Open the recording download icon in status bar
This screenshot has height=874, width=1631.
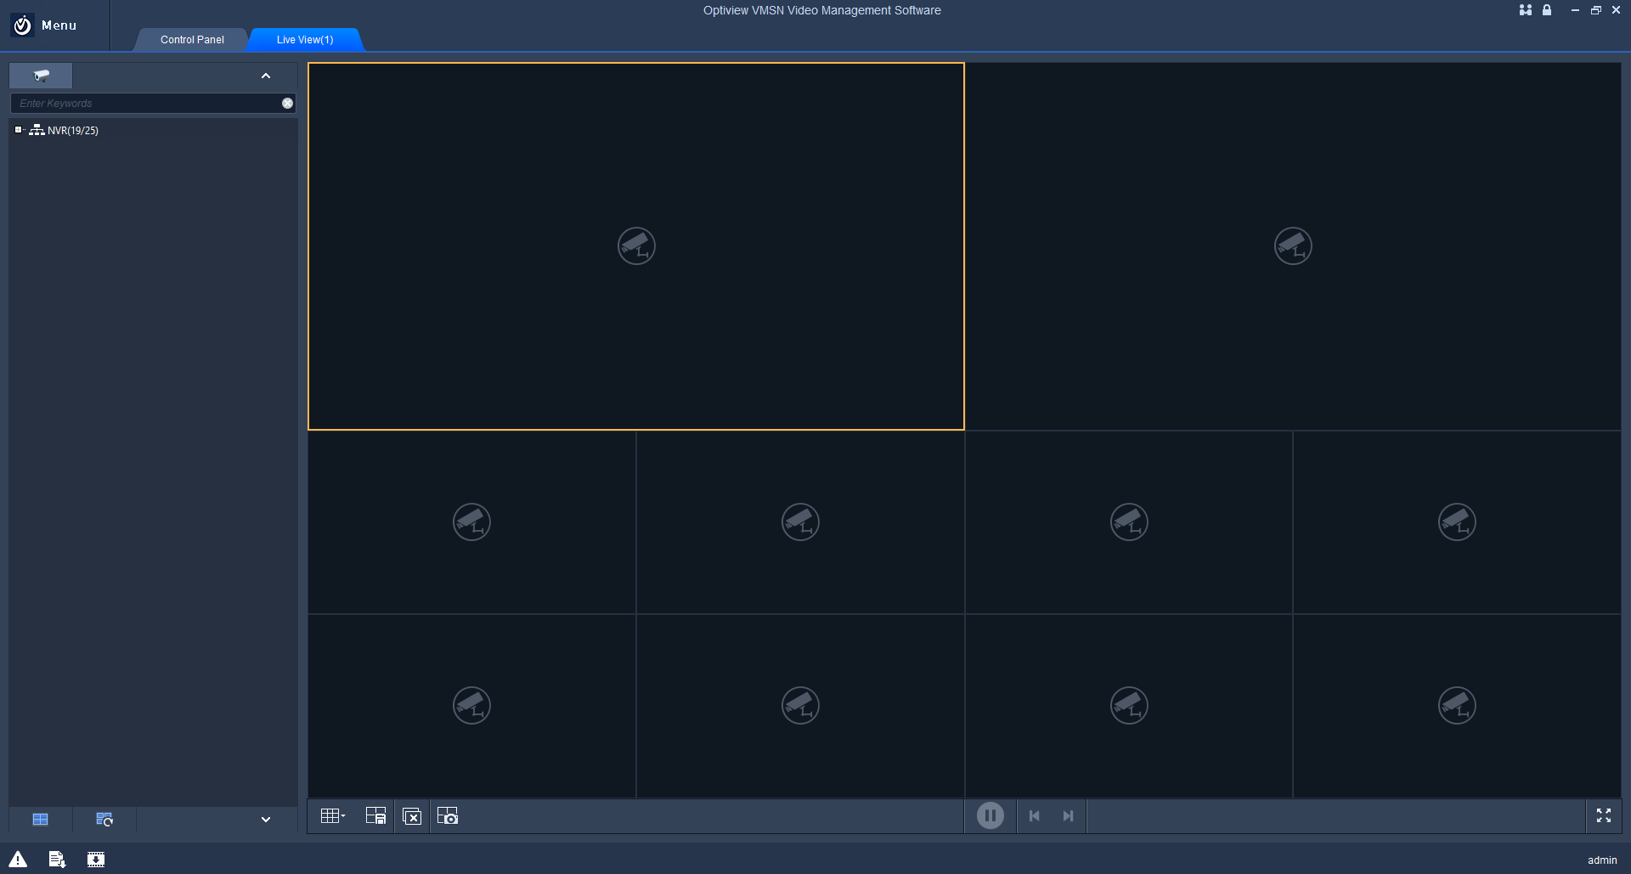coord(95,859)
